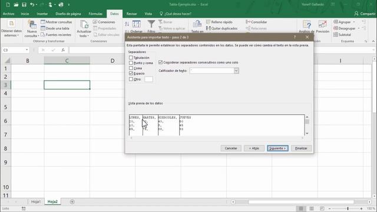The image size is (377, 212).
Task: Click Mostrar consultas icon
Action: (x=57, y=22)
